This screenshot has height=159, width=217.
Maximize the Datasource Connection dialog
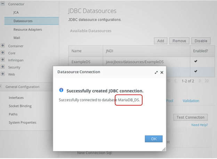tap(156, 73)
